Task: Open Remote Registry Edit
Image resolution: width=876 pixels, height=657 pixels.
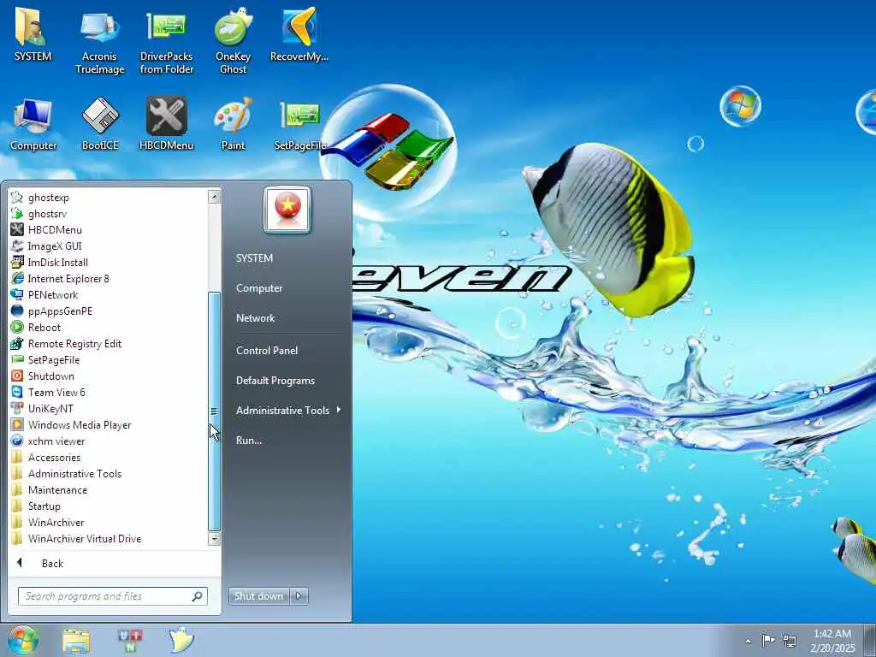Action: [x=109, y=344]
